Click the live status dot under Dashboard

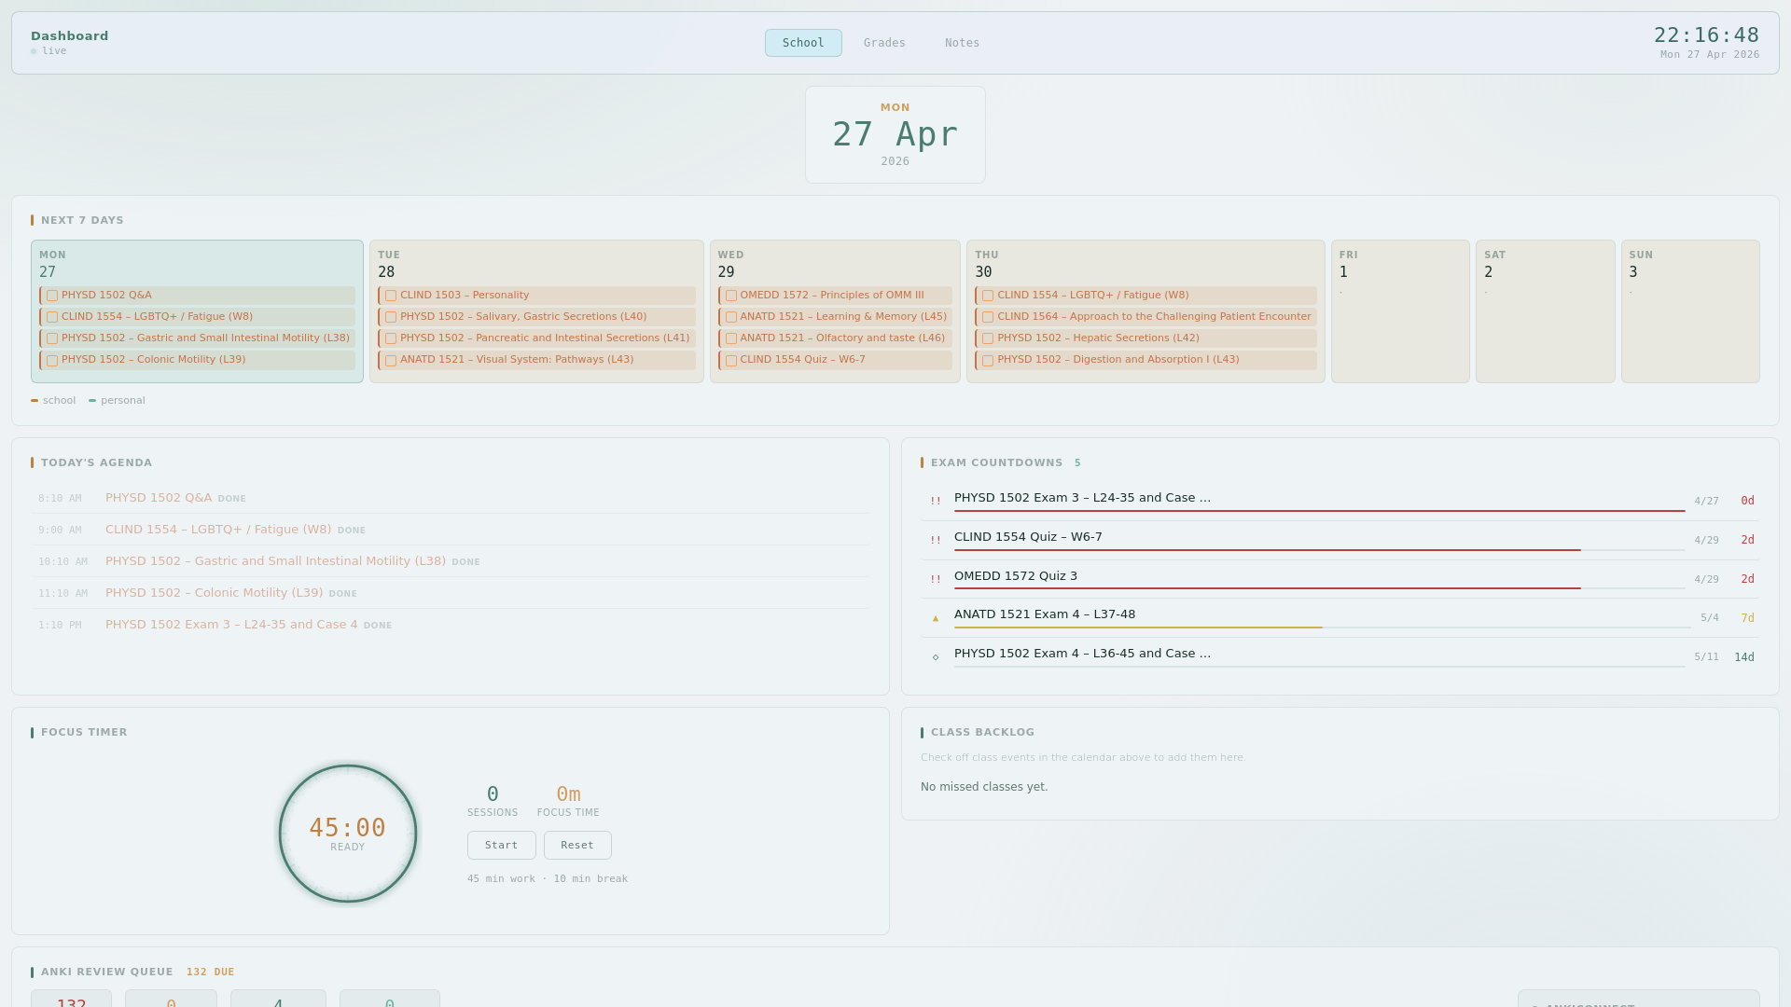[x=34, y=51]
